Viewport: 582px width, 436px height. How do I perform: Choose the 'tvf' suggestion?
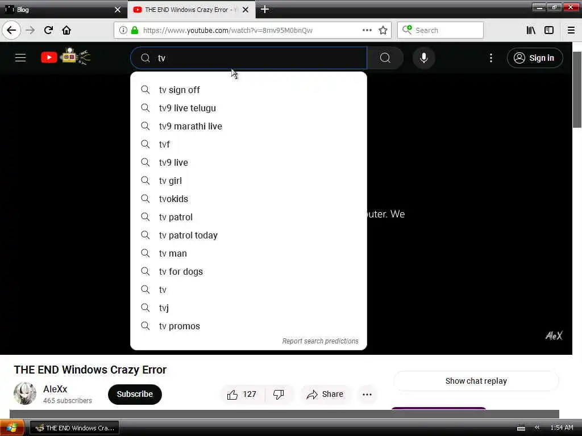click(x=249, y=144)
